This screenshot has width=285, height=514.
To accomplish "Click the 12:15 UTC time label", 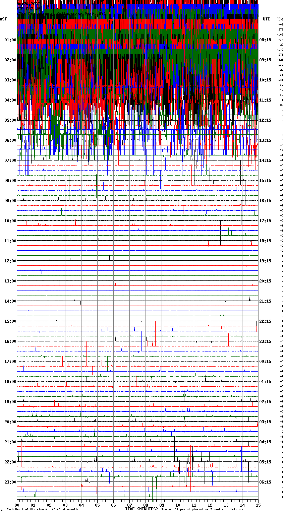I will click(265, 120).
